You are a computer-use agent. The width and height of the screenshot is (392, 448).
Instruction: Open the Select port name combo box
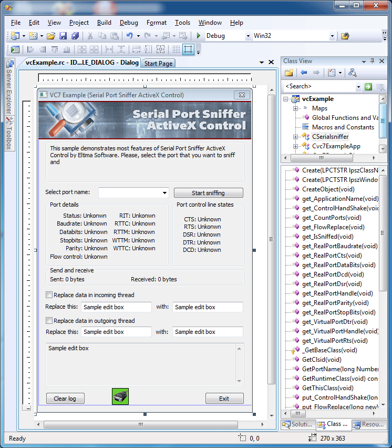165,193
